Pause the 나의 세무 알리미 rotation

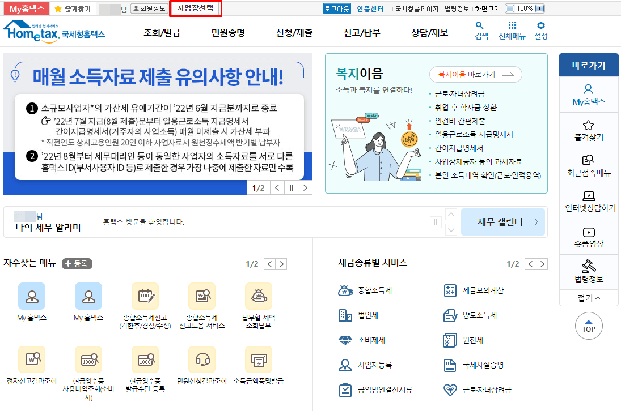pos(436,222)
